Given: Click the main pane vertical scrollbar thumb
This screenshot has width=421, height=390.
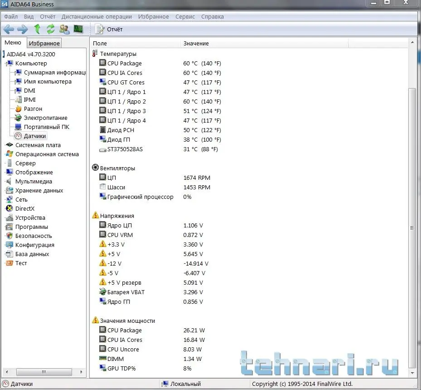Looking at the screenshot, I should coord(412,228).
